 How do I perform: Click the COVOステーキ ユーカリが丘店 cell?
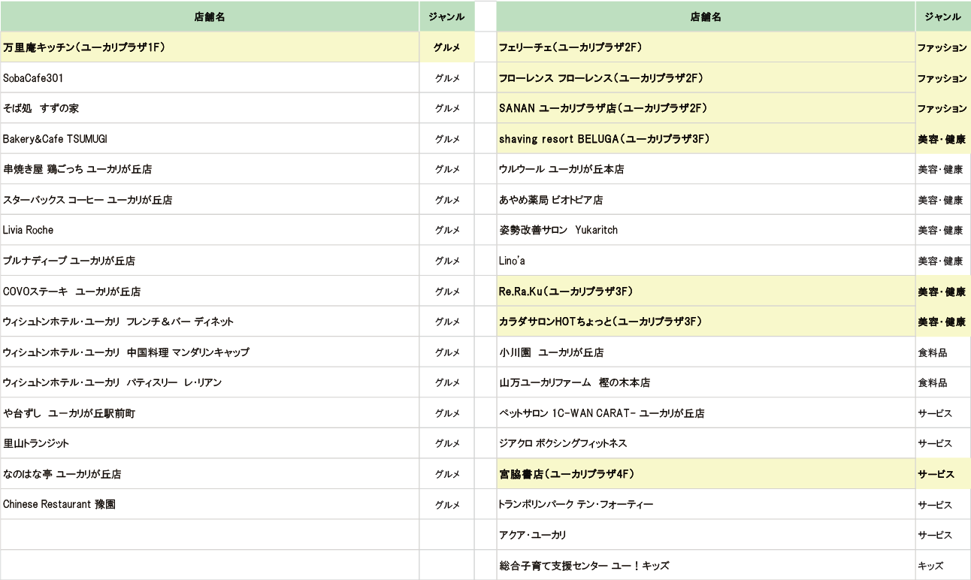pyautogui.click(x=210, y=292)
